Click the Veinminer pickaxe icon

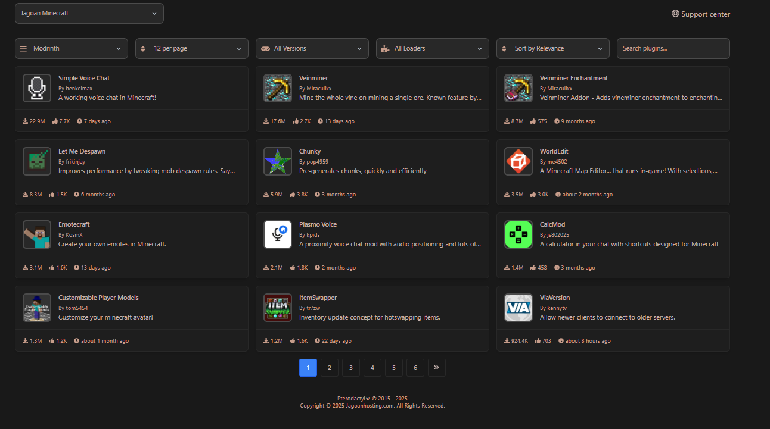278,88
